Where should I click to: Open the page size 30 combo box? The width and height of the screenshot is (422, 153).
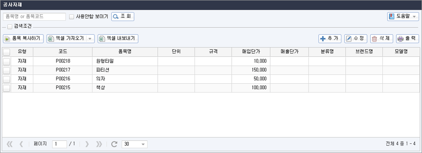coord(135,144)
